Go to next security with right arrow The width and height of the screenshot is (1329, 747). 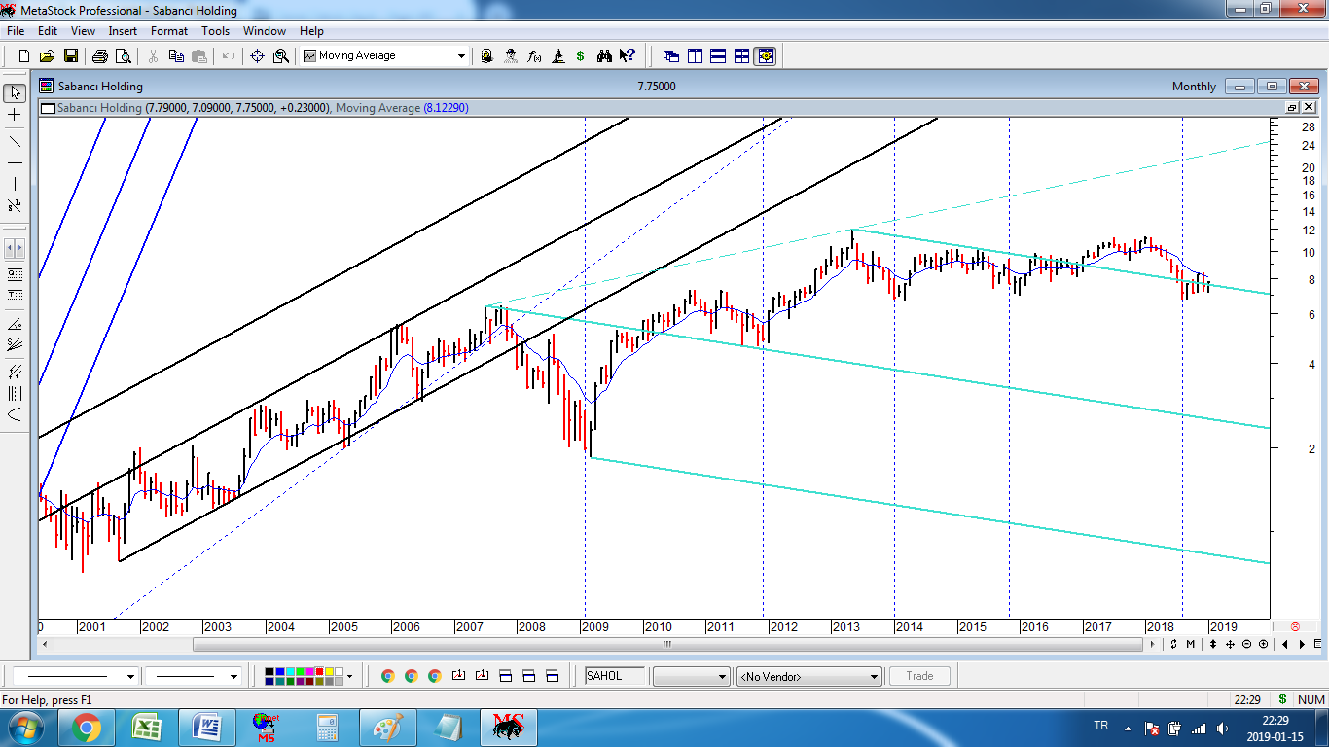(1302, 644)
